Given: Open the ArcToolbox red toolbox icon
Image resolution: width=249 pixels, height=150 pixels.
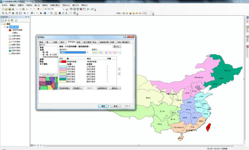Looking at the screenshot, I should [x=81, y=9].
